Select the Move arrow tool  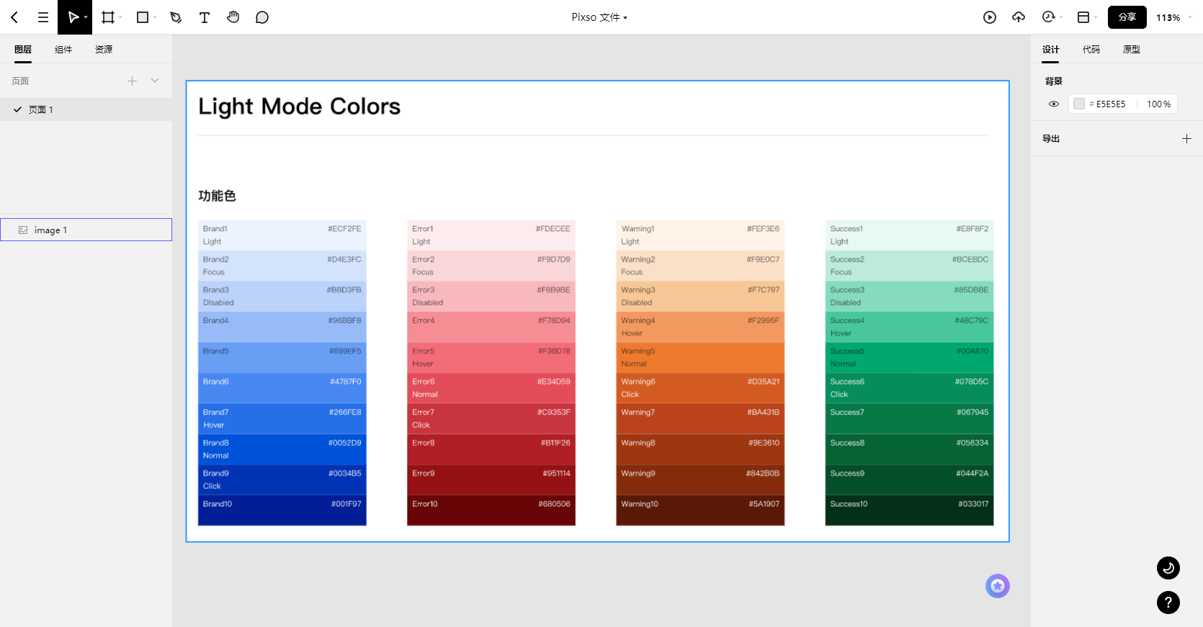(73, 17)
